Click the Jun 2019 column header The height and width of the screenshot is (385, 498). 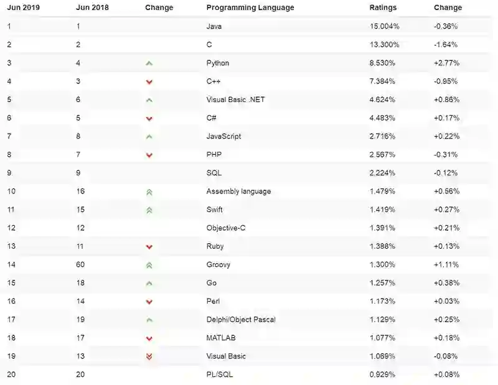[23, 8]
